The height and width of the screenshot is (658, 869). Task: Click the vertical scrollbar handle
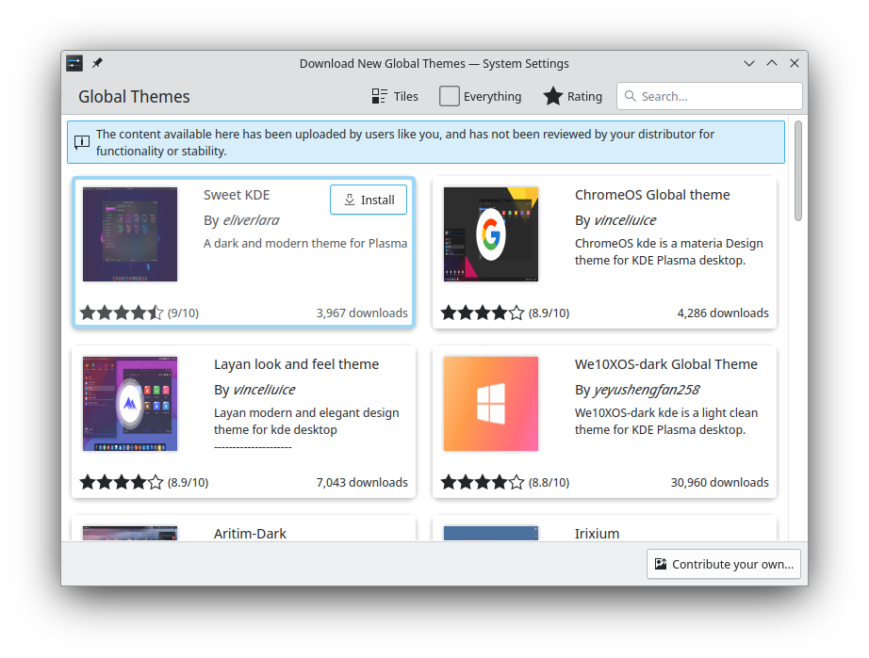(797, 169)
